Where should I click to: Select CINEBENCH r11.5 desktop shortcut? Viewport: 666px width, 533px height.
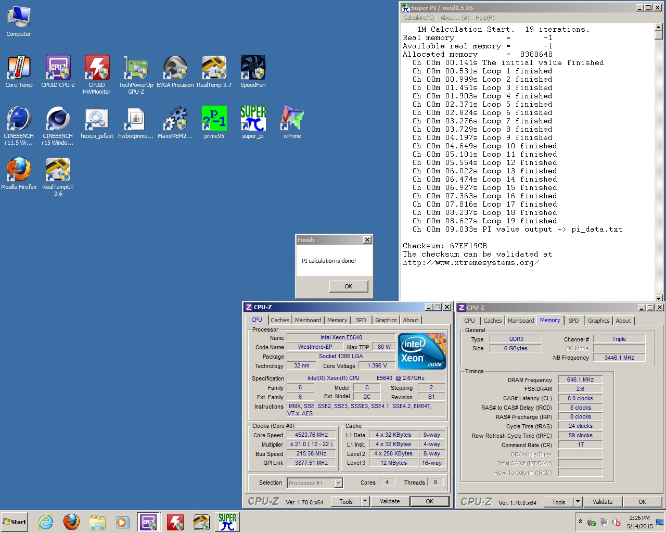pyautogui.click(x=19, y=125)
